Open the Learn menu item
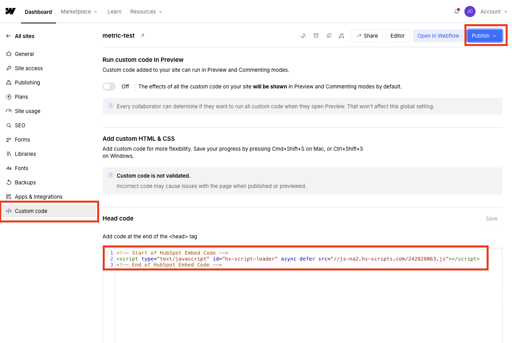The height and width of the screenshot is (343, 512). click(x=114, y=11)
